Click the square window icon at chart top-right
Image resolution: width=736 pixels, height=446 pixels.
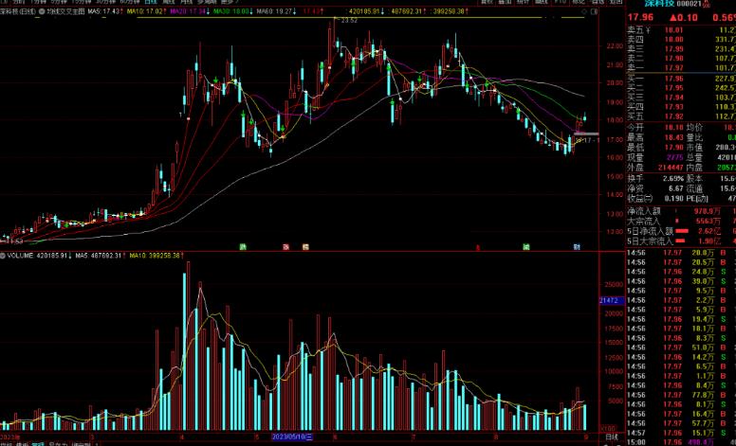[x=595, y=10]
